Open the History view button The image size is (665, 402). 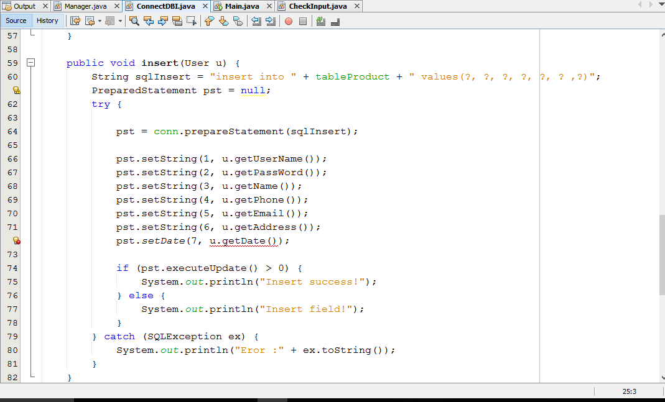(47, 21)
